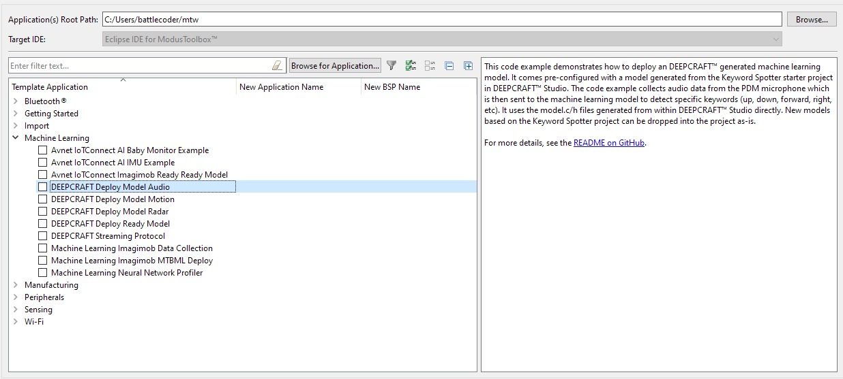This screenshot has height=379, width=843.
Task: Clear the filter text using eraser icon
Action: 276,66
